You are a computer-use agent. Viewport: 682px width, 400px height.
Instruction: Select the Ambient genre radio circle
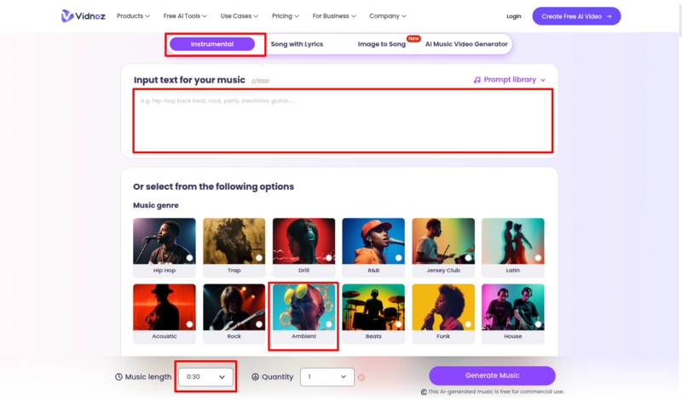tap(329, 324)
